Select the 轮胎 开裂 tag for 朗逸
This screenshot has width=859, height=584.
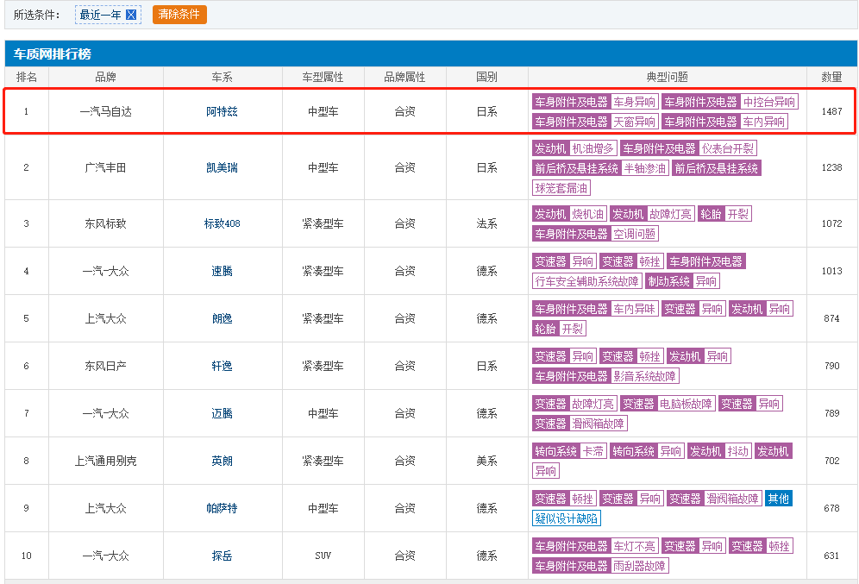coord(559,329)
